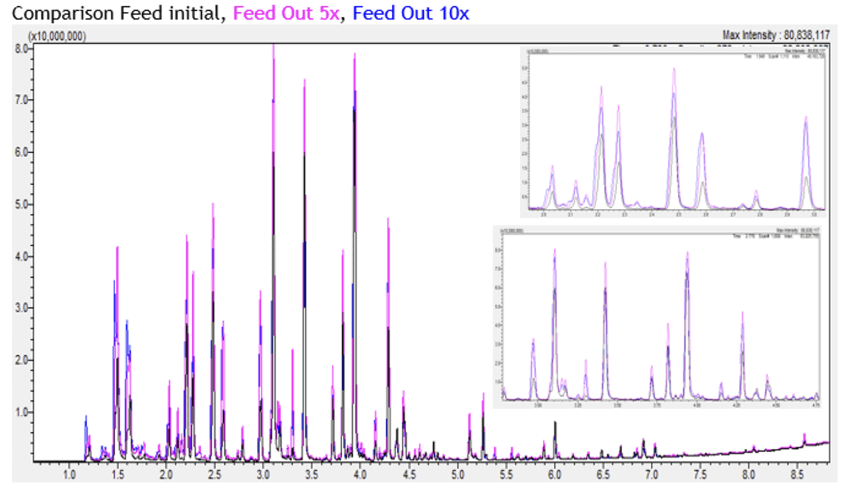The image size is (843, 486).
Task: Click the (x10,000,000) y-axis scale label
Action: pos(57,36)
